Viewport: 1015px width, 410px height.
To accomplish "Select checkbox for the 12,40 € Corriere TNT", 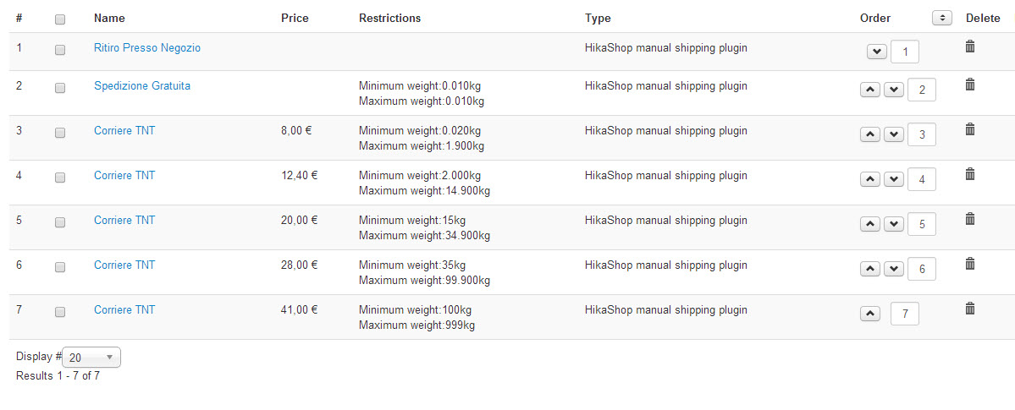I will click(x=60, y=178).
